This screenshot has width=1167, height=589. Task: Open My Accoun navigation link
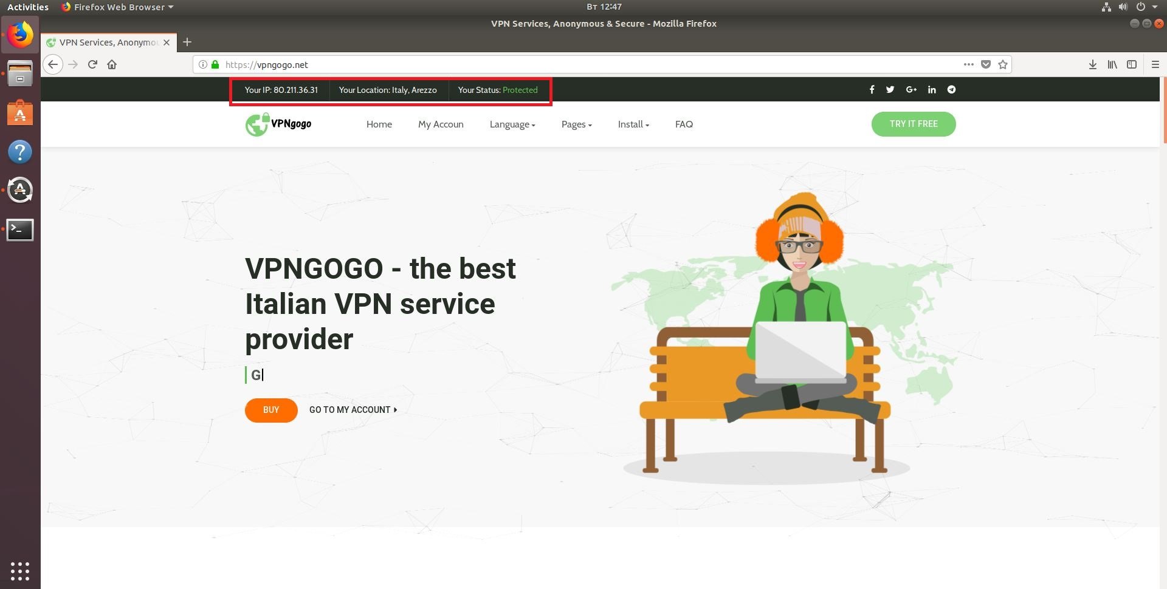441,124
